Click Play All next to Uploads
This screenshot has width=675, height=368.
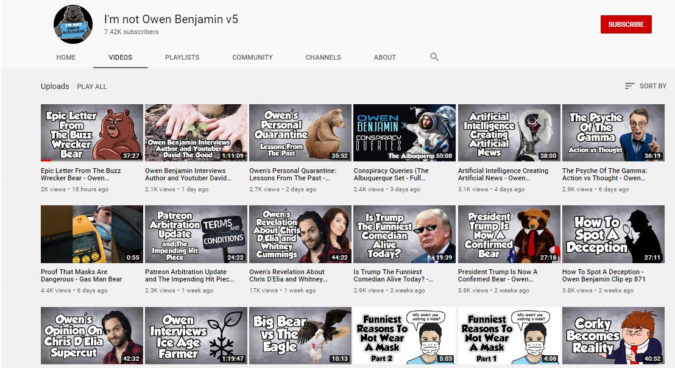point(92,87)
